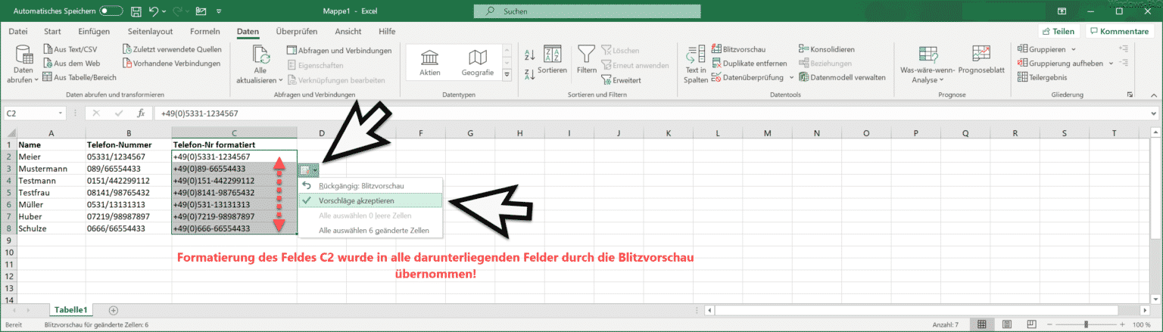Click the Alle aktualisieren refresh icon
The height and width of the screenshot is (332, 1163).
261,56
